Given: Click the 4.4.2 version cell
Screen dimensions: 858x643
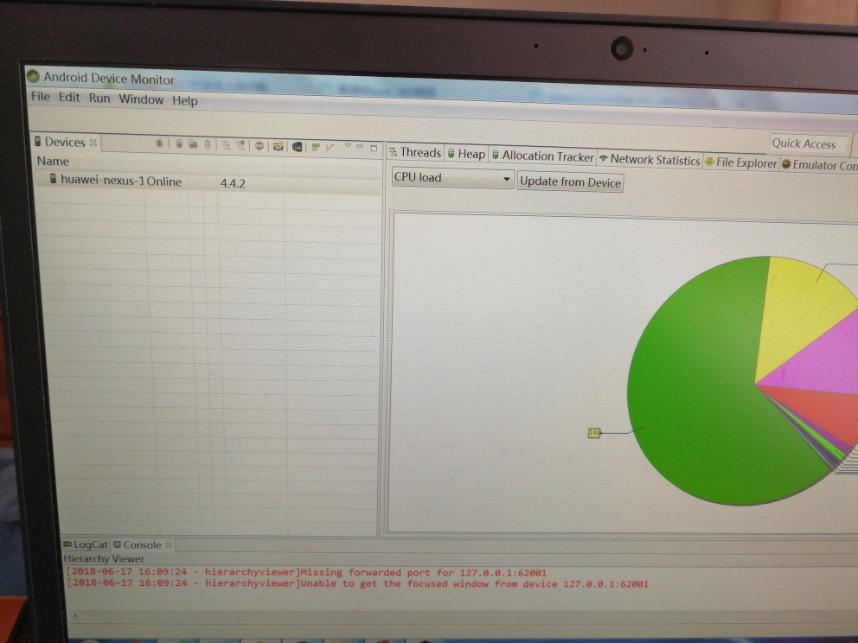Looking at the screenshot, I should [x=233, y=183].
